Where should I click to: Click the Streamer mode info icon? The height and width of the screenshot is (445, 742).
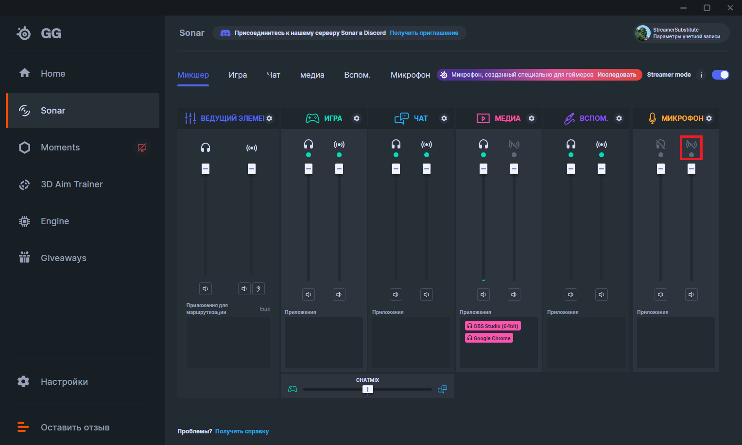701,75
